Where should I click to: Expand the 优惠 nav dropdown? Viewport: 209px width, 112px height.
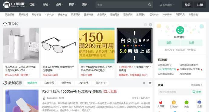pos(33,5)
